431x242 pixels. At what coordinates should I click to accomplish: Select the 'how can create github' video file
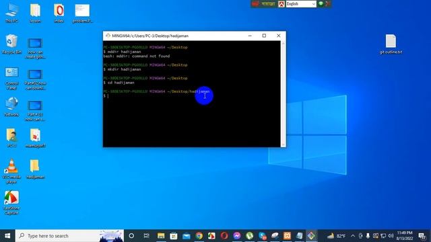(x=35, y=48)
